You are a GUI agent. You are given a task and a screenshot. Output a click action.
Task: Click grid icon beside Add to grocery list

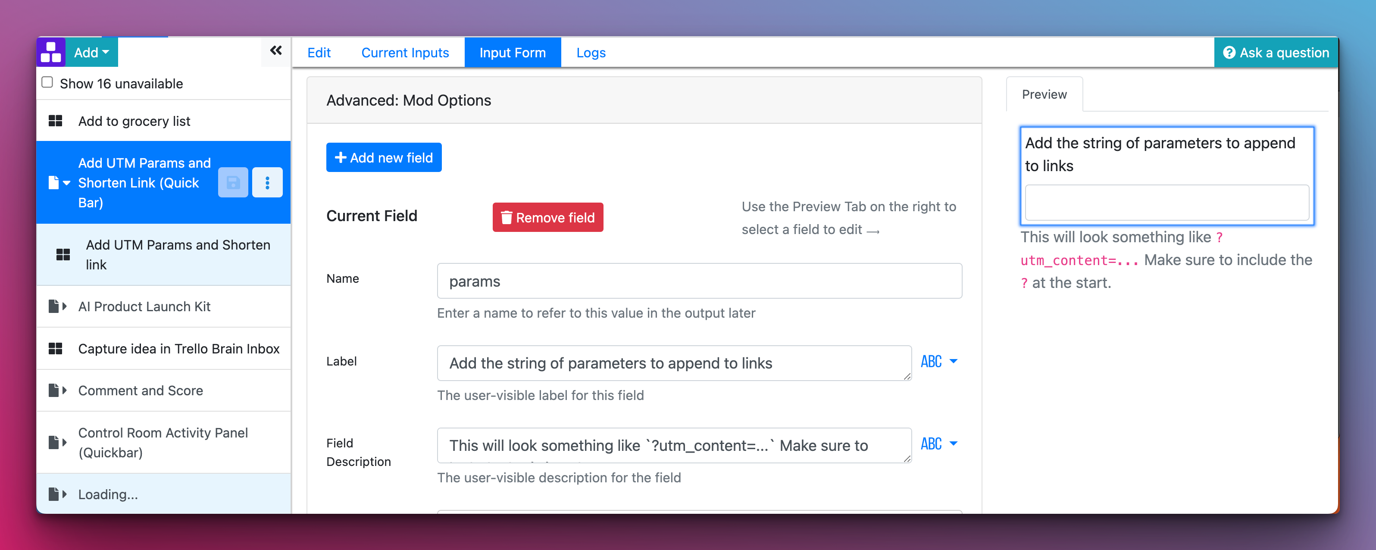[56, 121]
